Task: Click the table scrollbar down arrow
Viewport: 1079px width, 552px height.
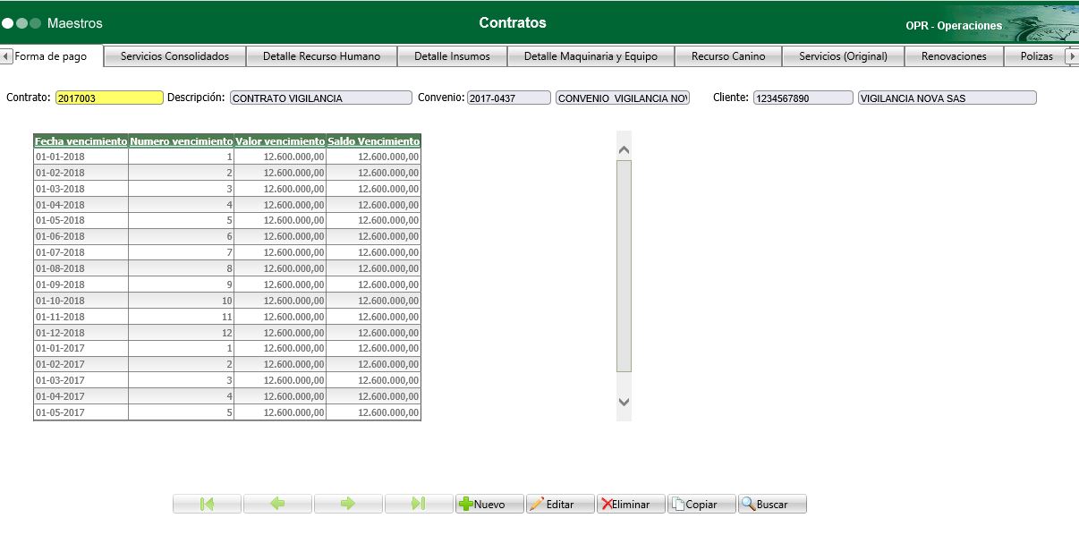Action: coord(624,403)
